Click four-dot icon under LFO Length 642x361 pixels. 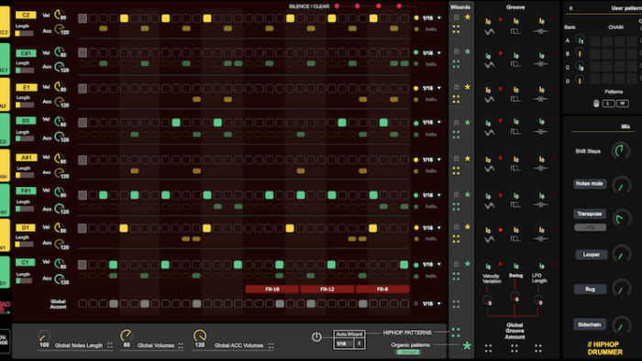tap(538, 348)
